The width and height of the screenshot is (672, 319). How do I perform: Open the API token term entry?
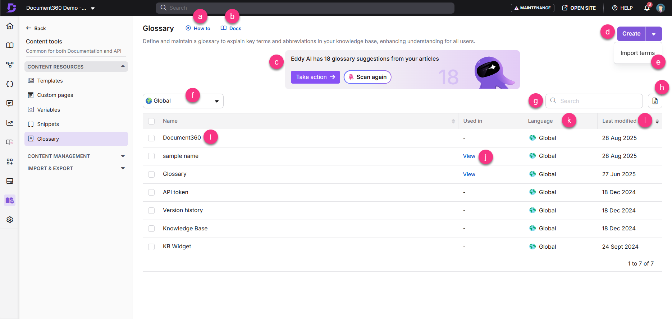pos(175,192)
